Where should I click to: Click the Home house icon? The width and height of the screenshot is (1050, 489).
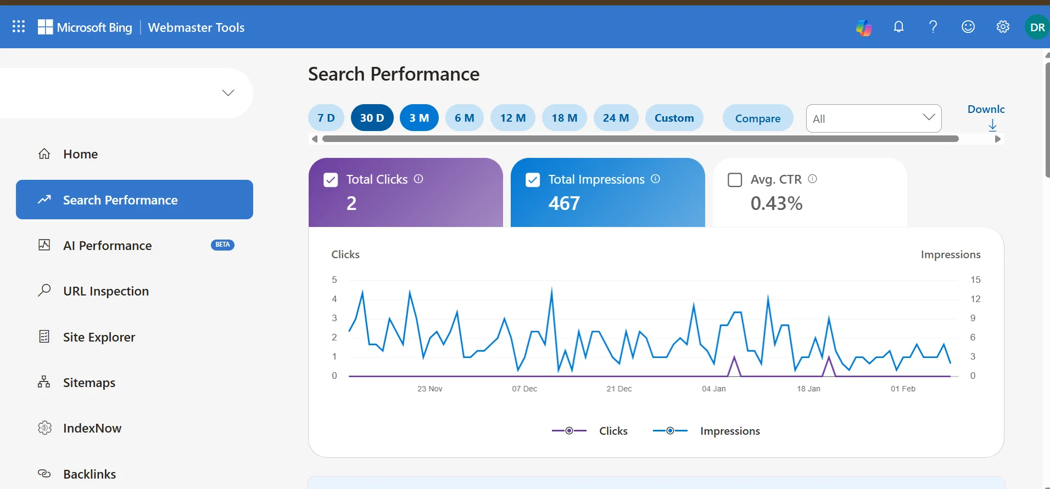click(x=44, y=153)
